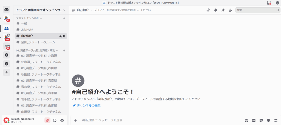Open the emoji picker
This screenshot has width=281, height=125.
pyautogui.click(x=268, y=120)
